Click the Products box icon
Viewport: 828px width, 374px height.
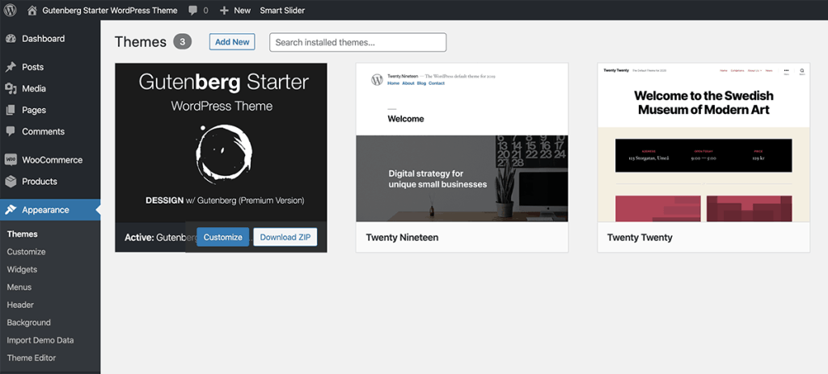(11, 182)
